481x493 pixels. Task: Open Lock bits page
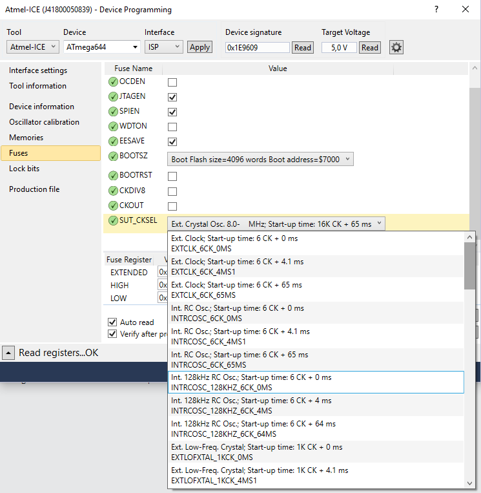tap(24, 169)
